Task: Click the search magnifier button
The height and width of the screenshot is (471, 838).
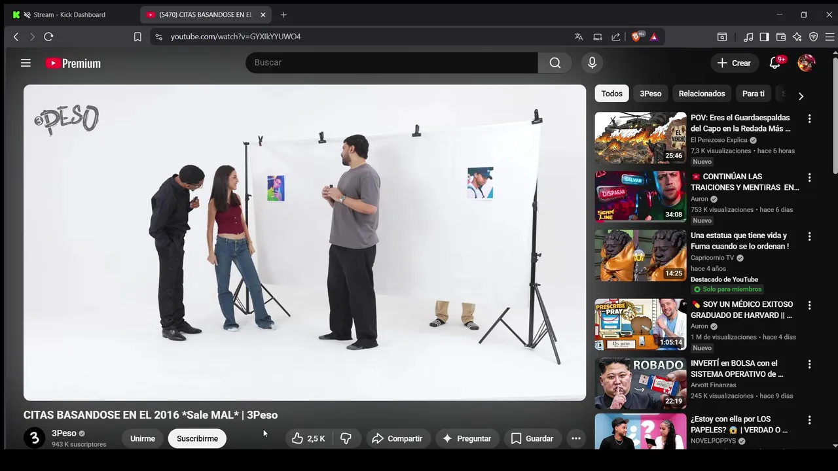Action: click(x=555, y=63)
